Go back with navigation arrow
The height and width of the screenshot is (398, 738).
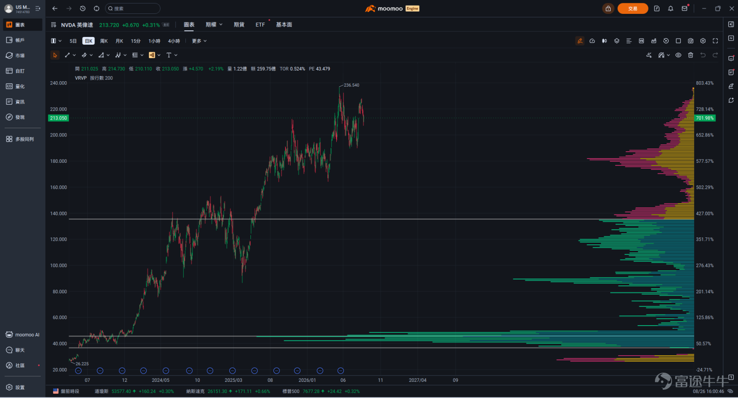(55, 8)
